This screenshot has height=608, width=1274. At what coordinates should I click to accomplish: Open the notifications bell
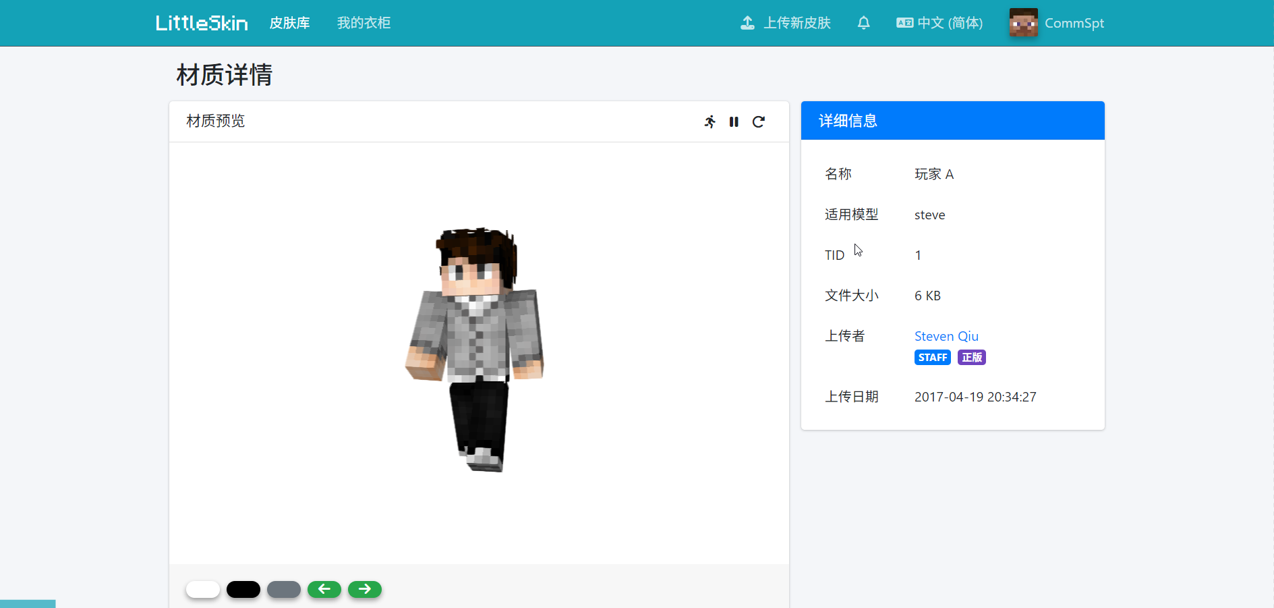863,23
